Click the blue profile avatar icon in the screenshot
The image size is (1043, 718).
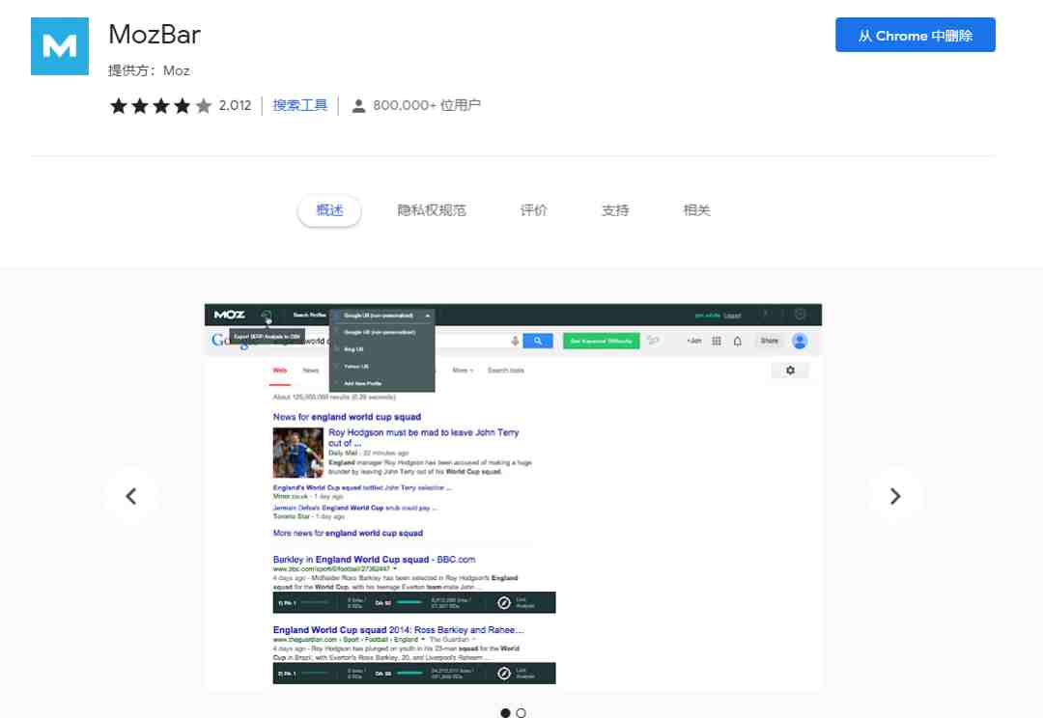click(x=800, y=341)
